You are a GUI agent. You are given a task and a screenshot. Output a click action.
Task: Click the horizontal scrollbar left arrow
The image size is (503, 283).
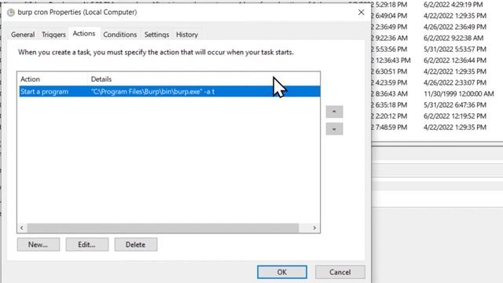pyautogui.click(x=22, y=228)
